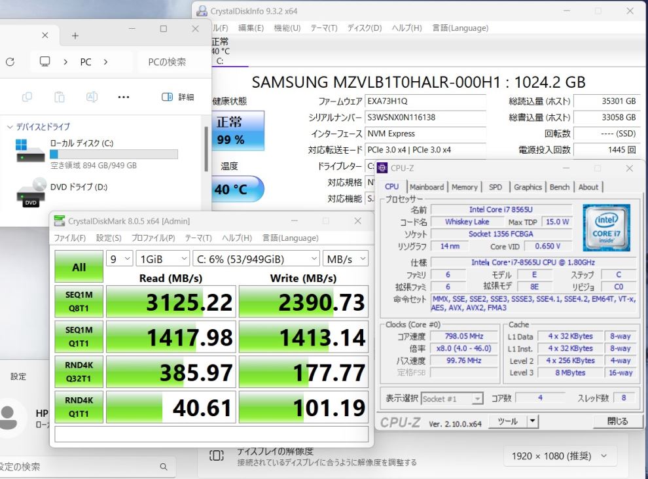Click the All benchmark button

pos(79,266)
